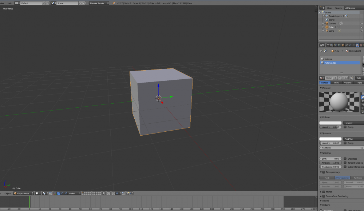Collapse the Scene tree in outliner
364x211 pixels.
pos(320,12)
